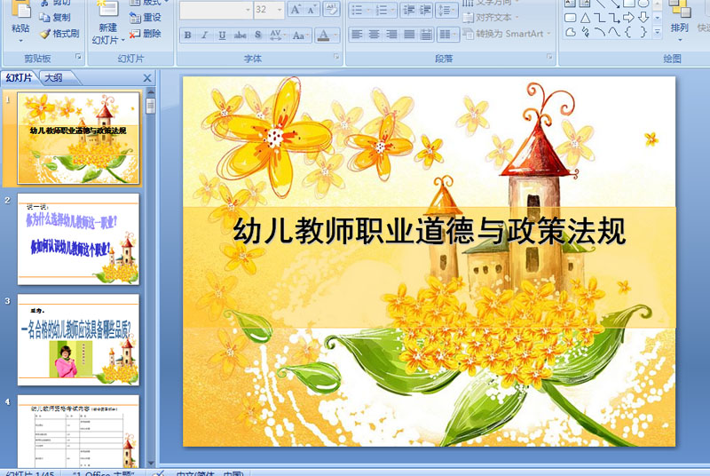Viewport: 710px width, 476px height.
Task: Close the slides thumbnail pane
Action: (147, 78)
